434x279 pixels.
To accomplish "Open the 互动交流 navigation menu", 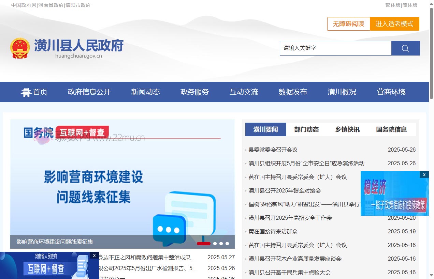I will click(x=244, y=92).
